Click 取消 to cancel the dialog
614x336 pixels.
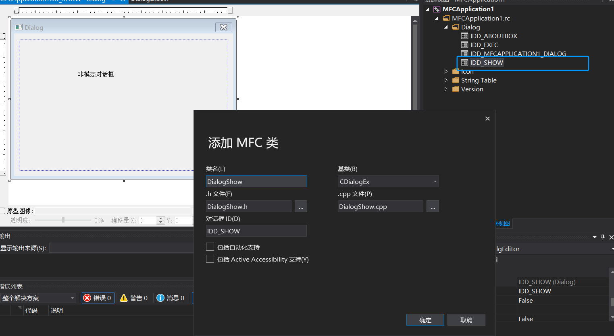(x=466, y=320)
